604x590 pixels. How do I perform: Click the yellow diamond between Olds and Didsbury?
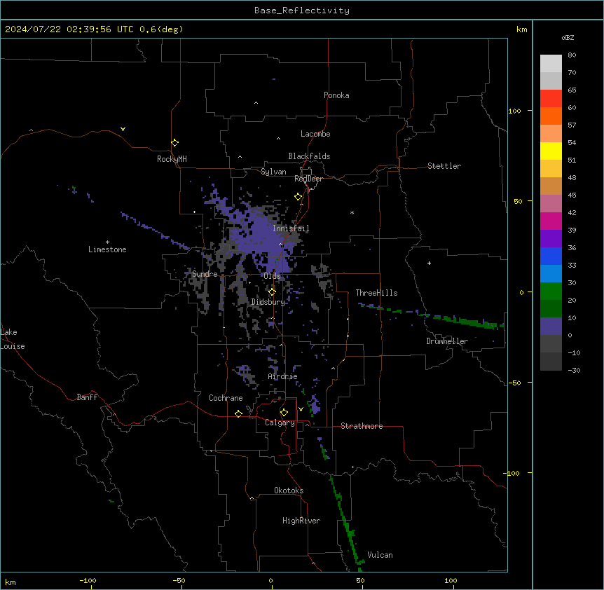(x=272, y=292)
